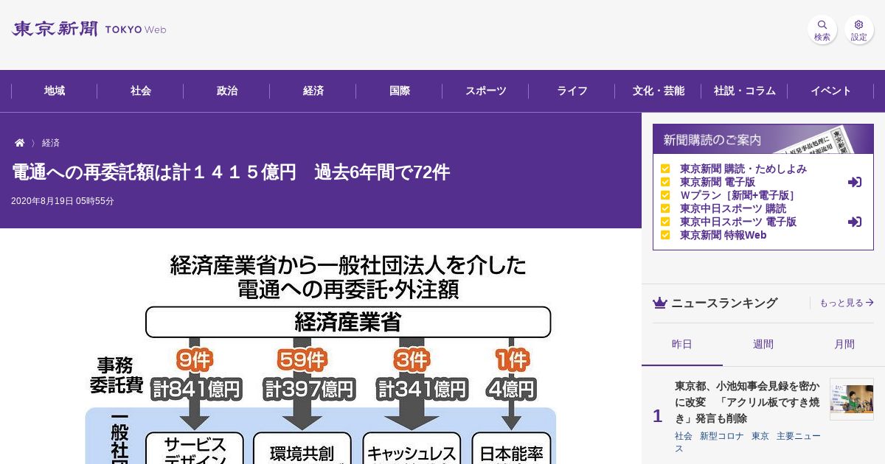This screenshot has height=464, width=885.
Task: Open ranked article about 小池知事会見録
Action: pyautogui.click(x=747, y=402)
